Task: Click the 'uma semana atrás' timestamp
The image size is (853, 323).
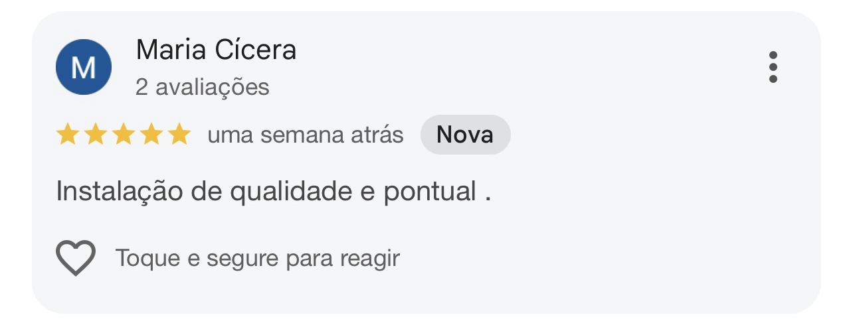Action: (305, 135)
